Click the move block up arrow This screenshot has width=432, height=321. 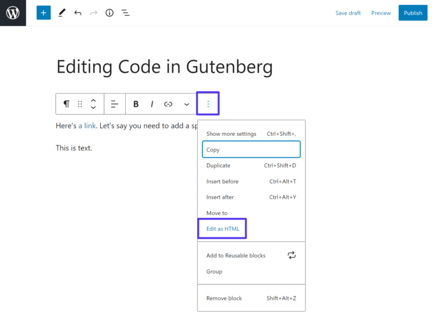point(93,101)
